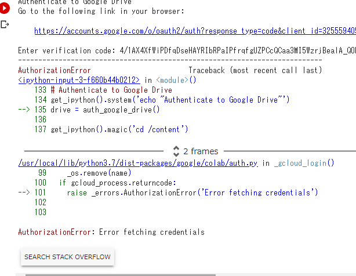Viewport: 356px width, 276px height.
Task: Open the google/colab/auth.py file link
Action: 138,163
